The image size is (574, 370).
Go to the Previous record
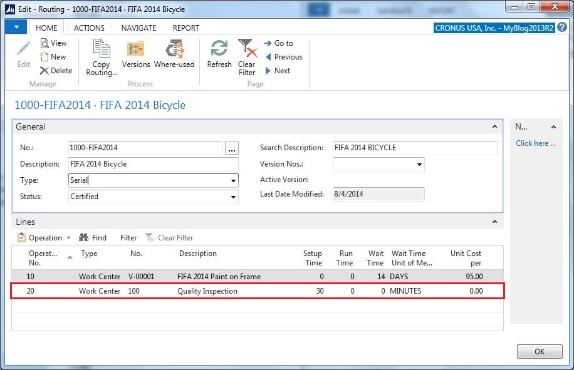[284, 57]
